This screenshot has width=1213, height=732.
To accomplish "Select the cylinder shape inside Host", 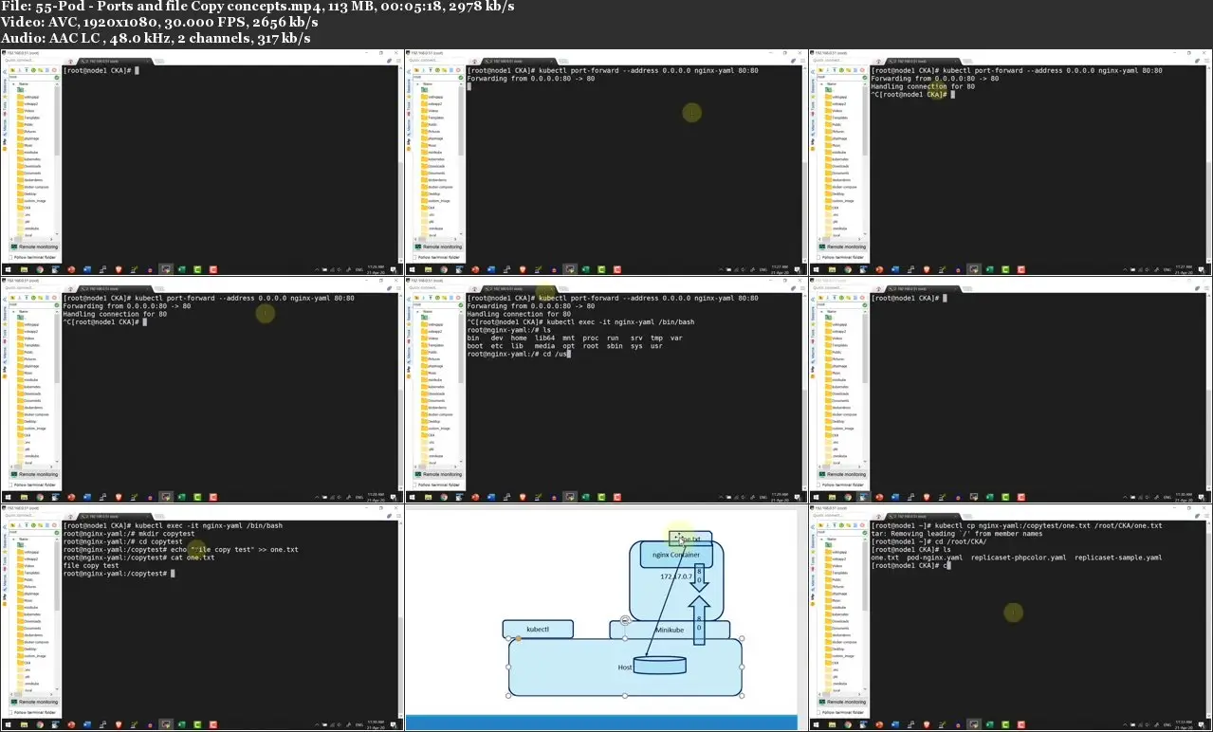I will pyautogui.click(x=660, y=665).
